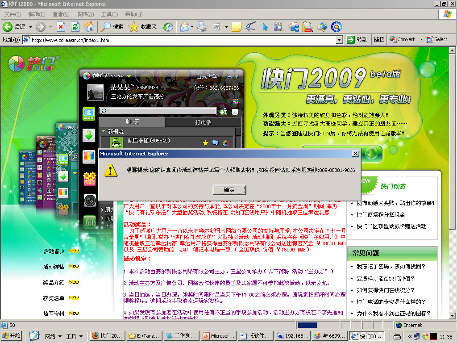
Task: Expand hidden system tray icons chevron
Action: coord(410,336)
